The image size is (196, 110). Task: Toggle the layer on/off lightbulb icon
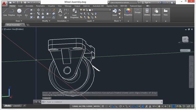pos(81,10)
